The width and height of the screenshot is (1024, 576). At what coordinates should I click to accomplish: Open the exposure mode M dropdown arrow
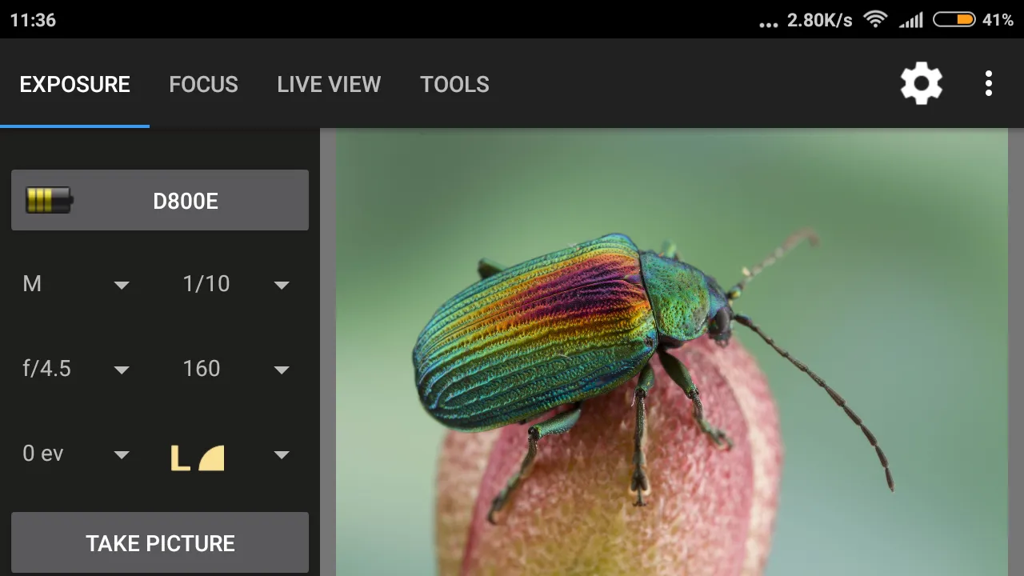click(122, 285)
